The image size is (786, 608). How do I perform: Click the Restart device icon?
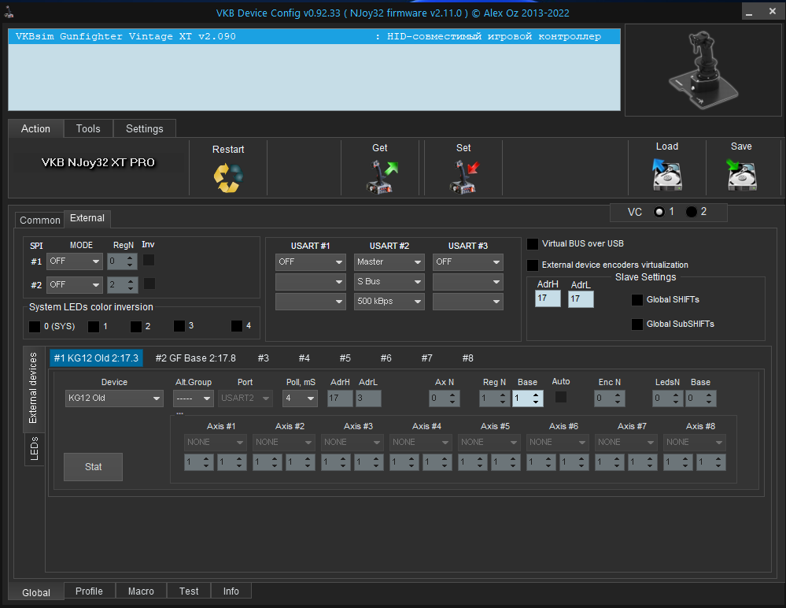[228, 178]
